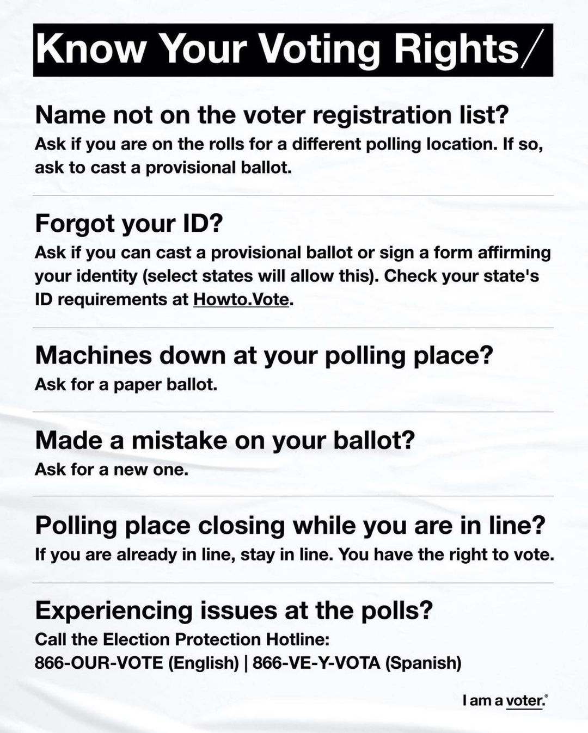Click 'Call the Election Protection Hotline:' line
Image resolution: width=588 pixels, height=733 pixels.
tap(182, 639)
